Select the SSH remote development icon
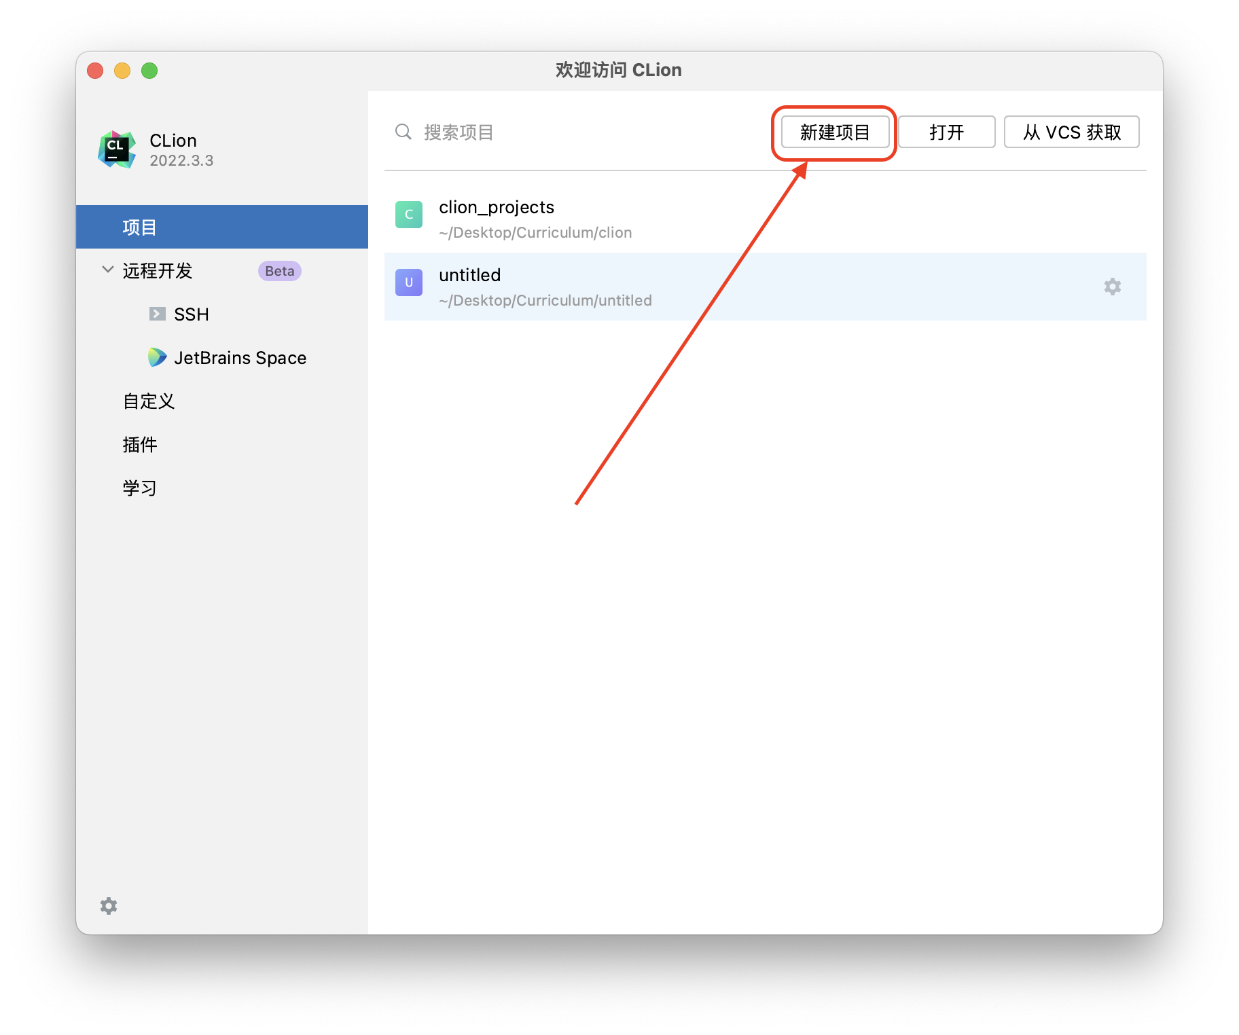The width and height of the screenshot is (1239, 1035). (158, 314)
